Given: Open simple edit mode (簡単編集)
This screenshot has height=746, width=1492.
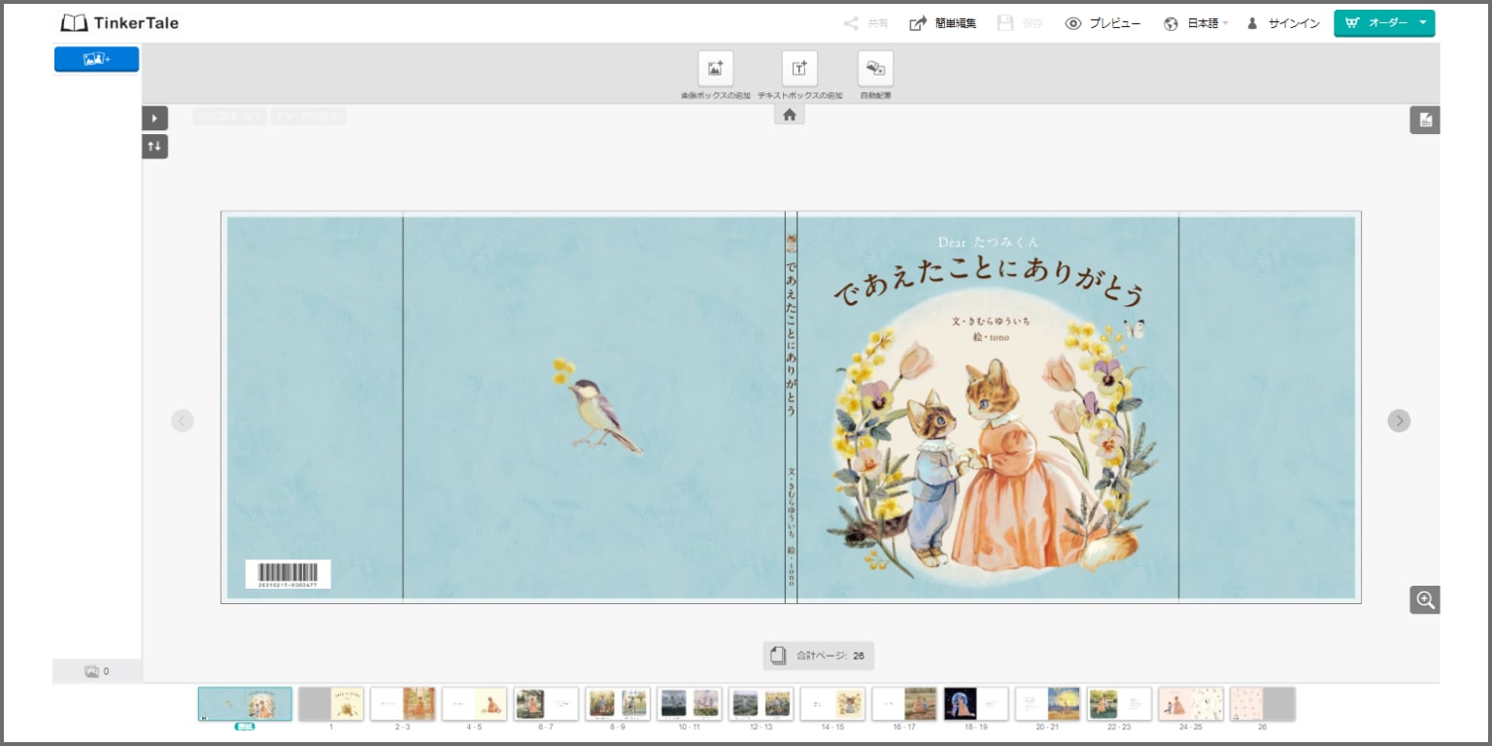Looking at the screenshot, I should [942, 23].
